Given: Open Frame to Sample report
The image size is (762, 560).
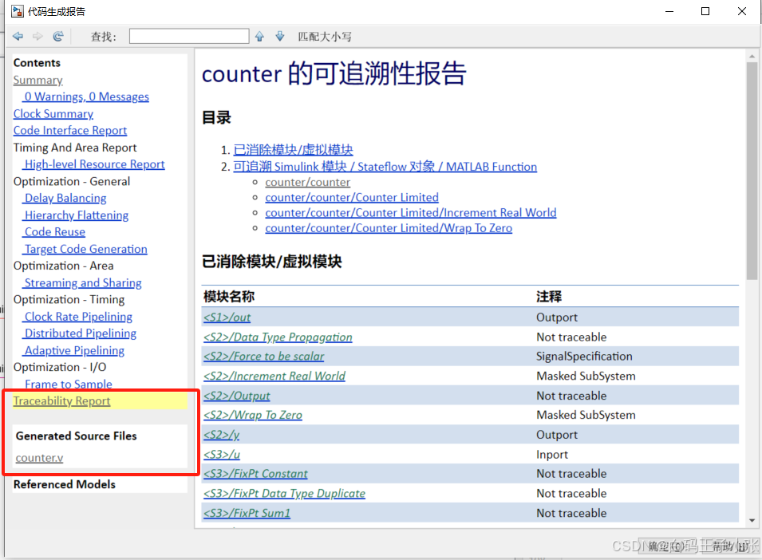Looking at the screenshot, I should coord(69,385).
